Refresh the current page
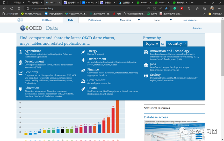 (x=12, y=9)
